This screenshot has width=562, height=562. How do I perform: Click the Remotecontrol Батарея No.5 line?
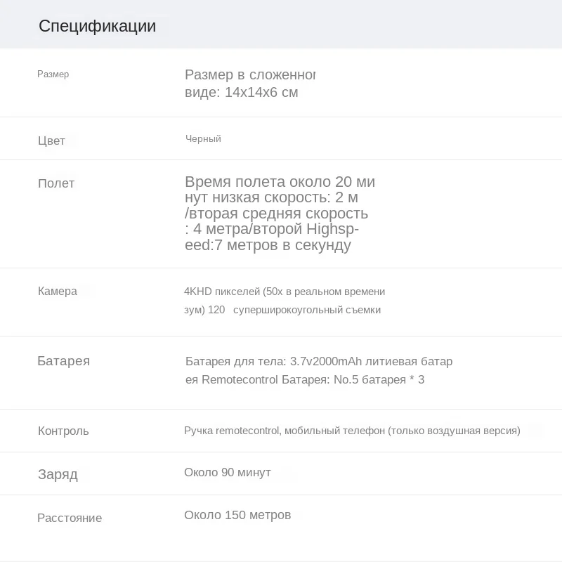(305, 380)
